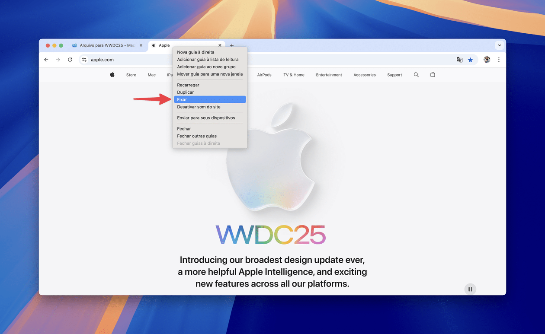The image size is (545, 334).
Task: Open the search icon on apple.com
Action: (x=416, y=75)
